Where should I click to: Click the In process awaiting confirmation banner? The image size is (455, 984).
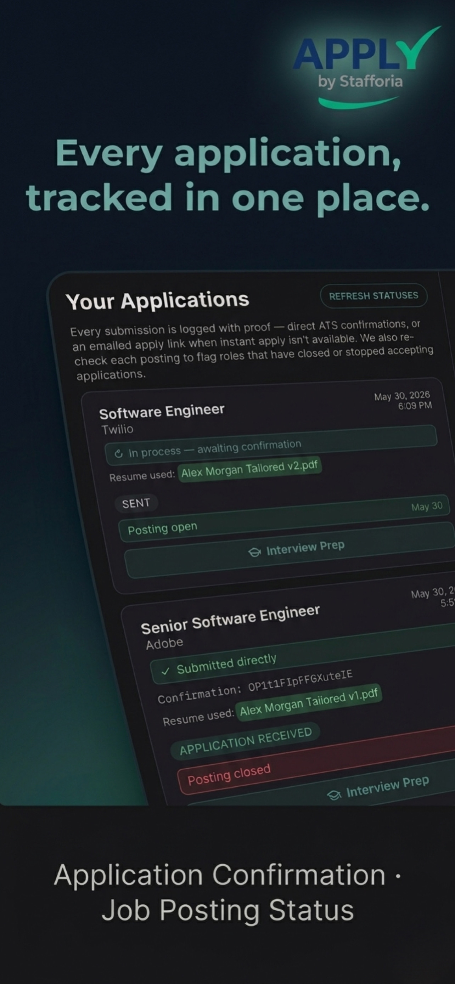[271, 445]
